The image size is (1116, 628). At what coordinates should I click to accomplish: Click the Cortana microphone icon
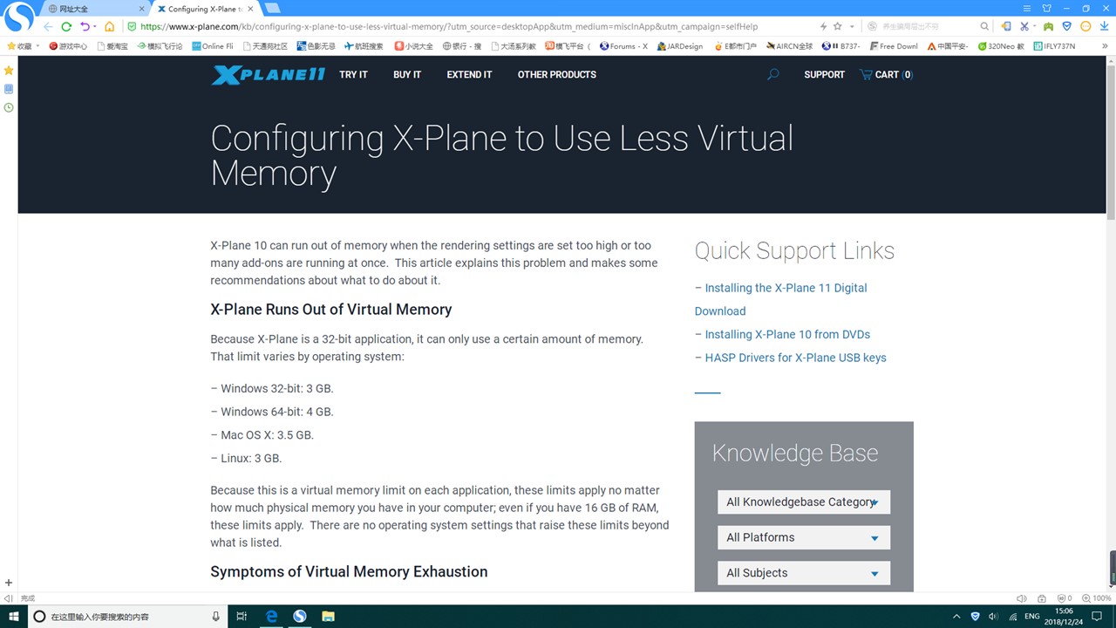[x=216, y=617]
